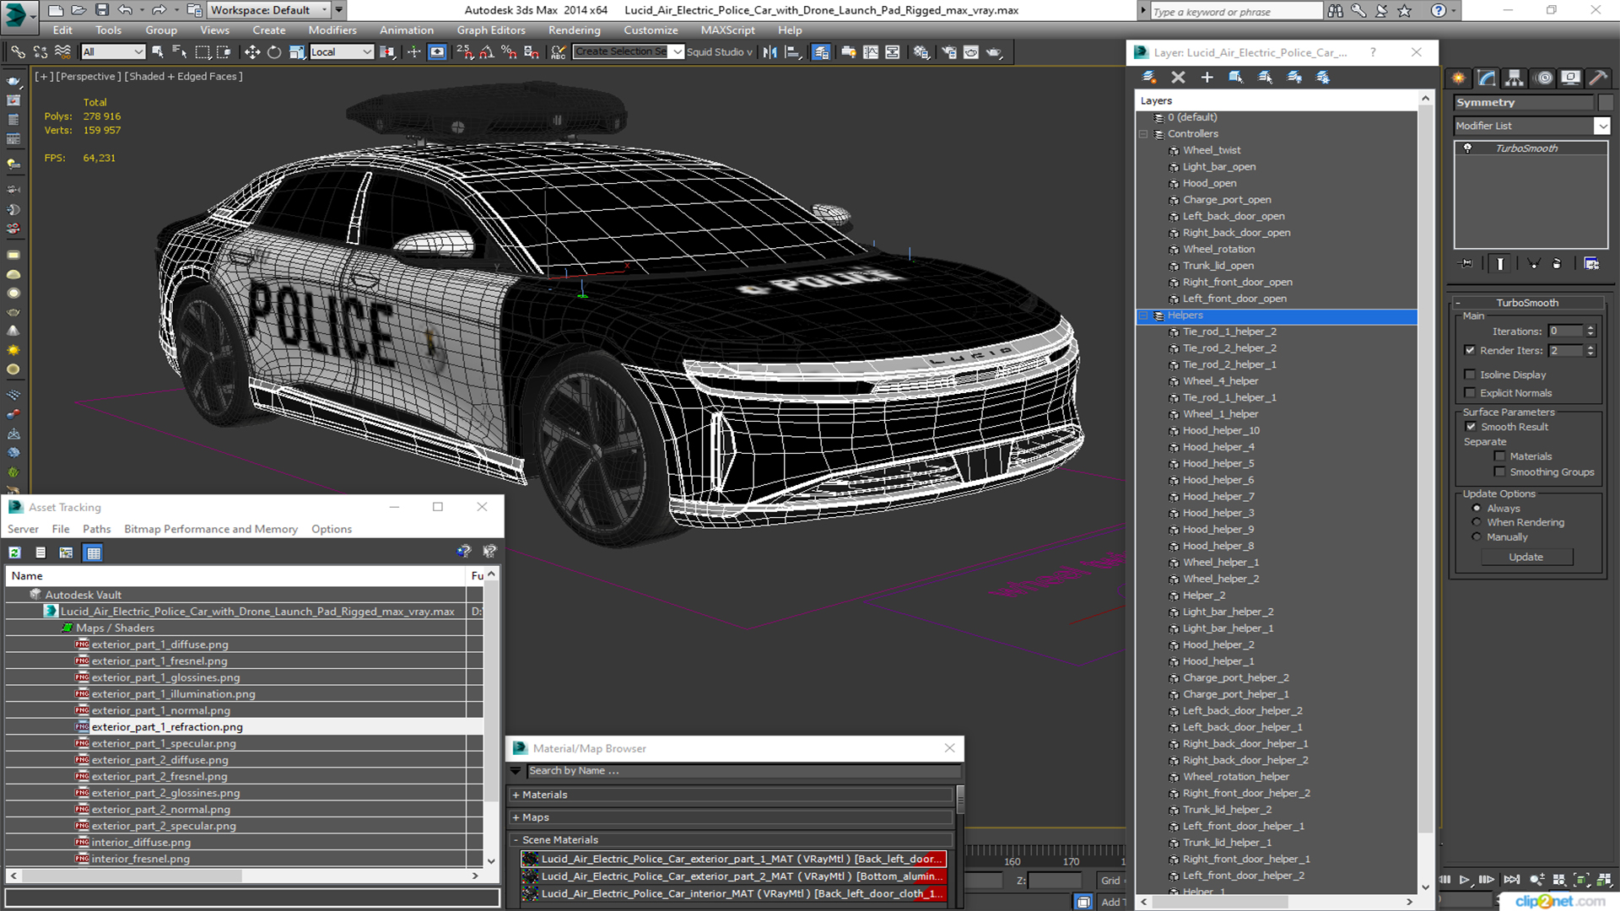This screenshot has width=1620, height=911.
Task: Click the Search by Name field
Action: click(x=743, y=771)
